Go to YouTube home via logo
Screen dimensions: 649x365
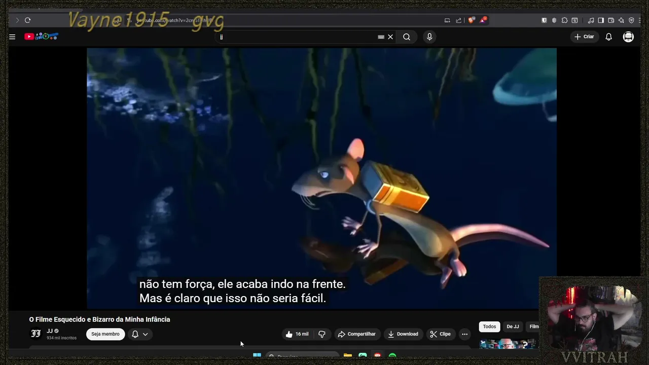[42, 36]
